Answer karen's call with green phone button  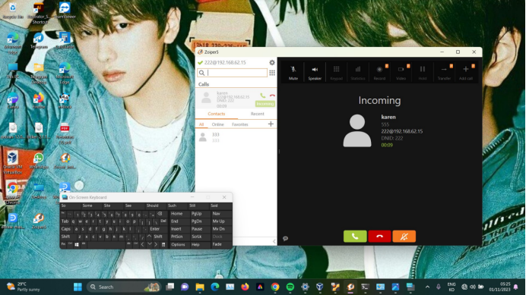tap(355, 237)
